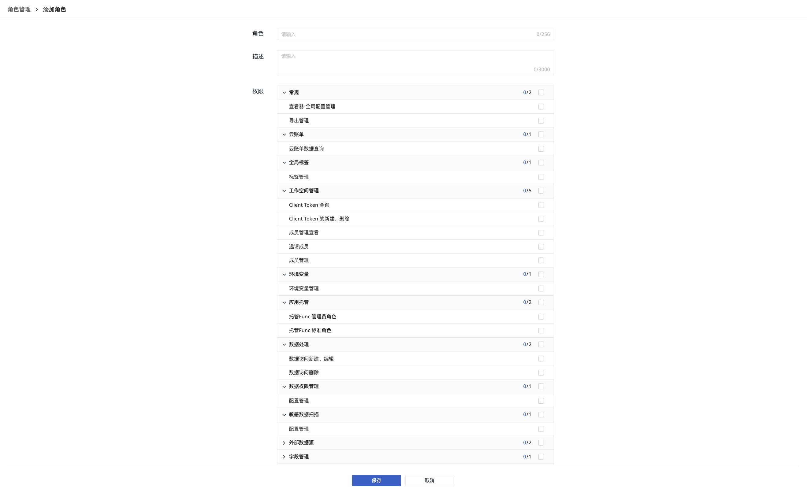This screenshot has height=496, width=807.
Task: Check 托管Func 管理员角色 checkbox
Action: [541, 316]
